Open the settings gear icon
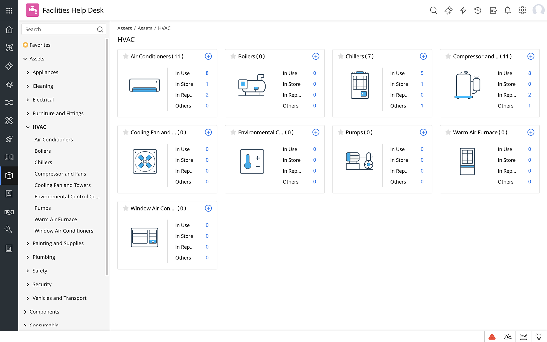The image size is (547, 342). [x=522, y=10]
